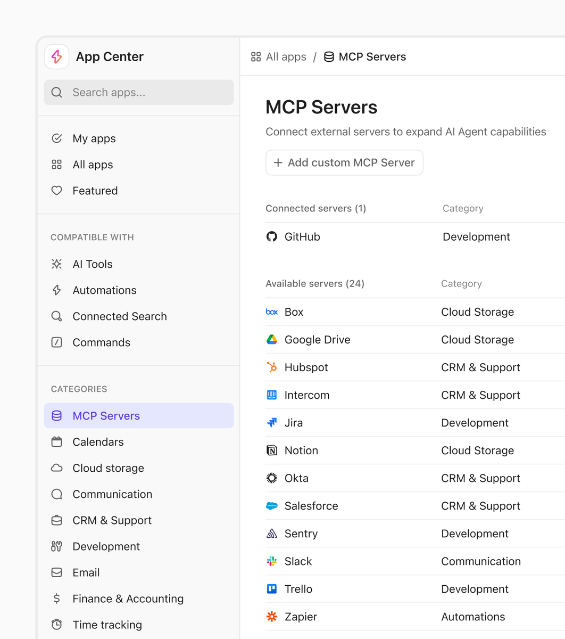The width and height of the screenshot is (565, 639).
Task: Click the Intercom logo icon
Action: tap(272, 395)
